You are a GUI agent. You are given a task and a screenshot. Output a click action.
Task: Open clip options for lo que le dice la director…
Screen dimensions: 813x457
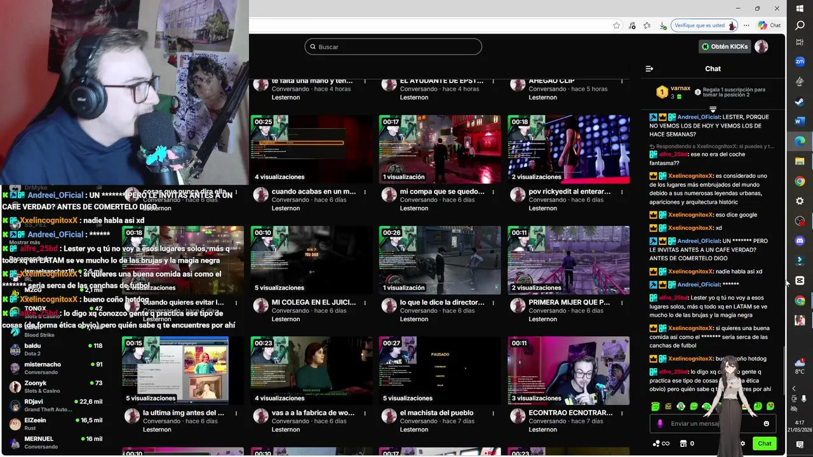[493, 303]
